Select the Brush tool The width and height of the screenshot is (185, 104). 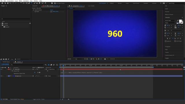click(x=35, y=3)
